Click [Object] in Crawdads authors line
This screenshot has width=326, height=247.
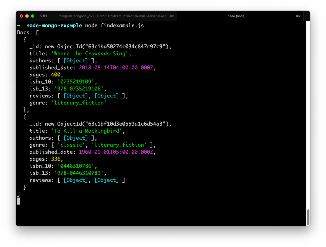click(76, 61)
